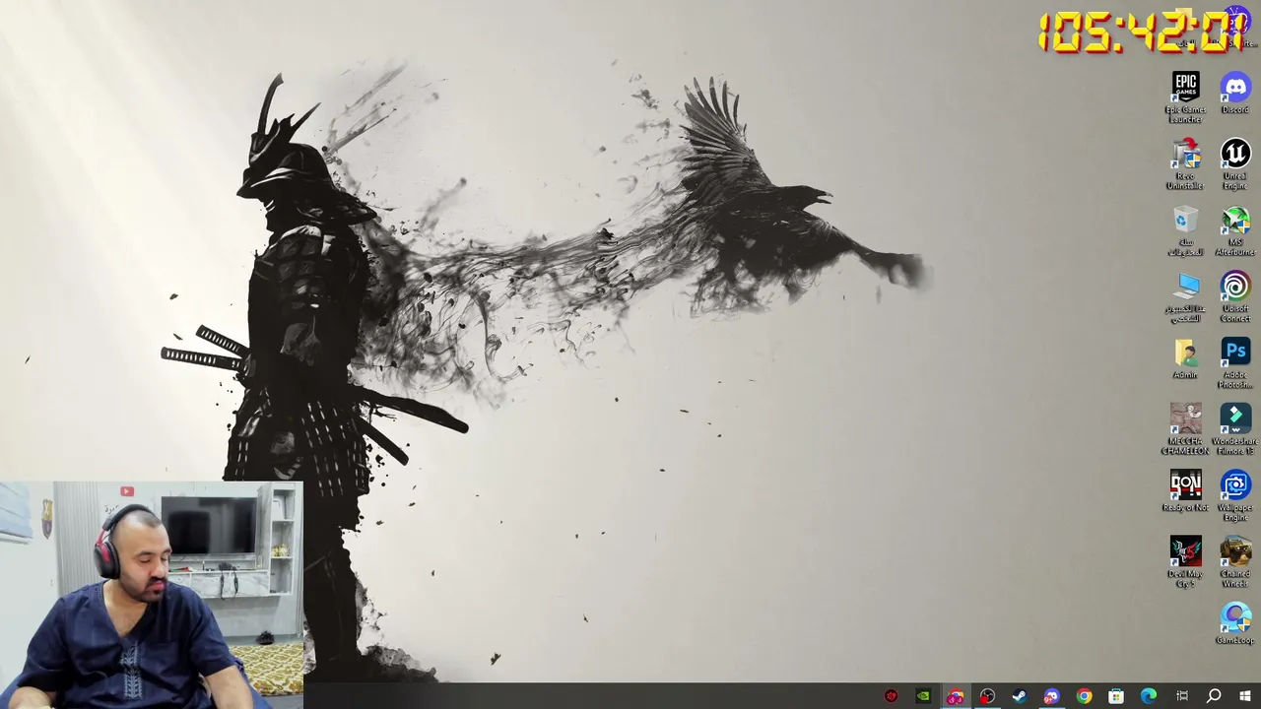The image size is (1261, 709).
Task: Select the MSI Afterburner desktop shortcut
Action: 1234,230
